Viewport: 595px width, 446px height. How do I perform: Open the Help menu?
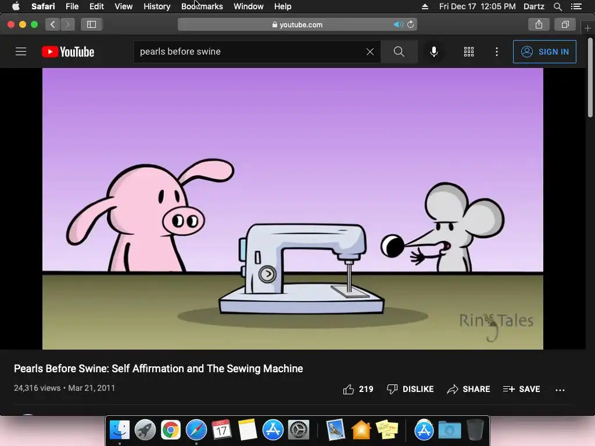coord(283,6)
